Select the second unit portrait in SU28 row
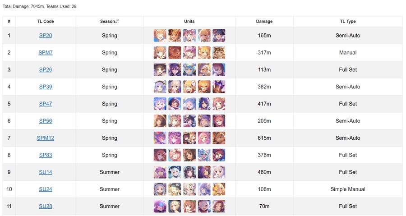Image resolution: width=406 pixels, height=216 pixels. pos(175,207)
